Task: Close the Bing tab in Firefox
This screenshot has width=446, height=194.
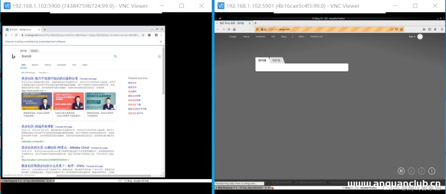Action: click(250, 23)
